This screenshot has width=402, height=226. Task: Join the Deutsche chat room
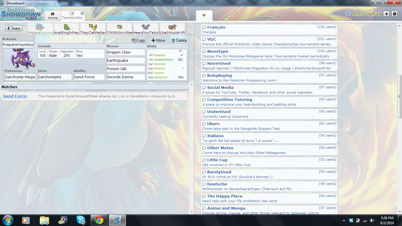[269, 186]
